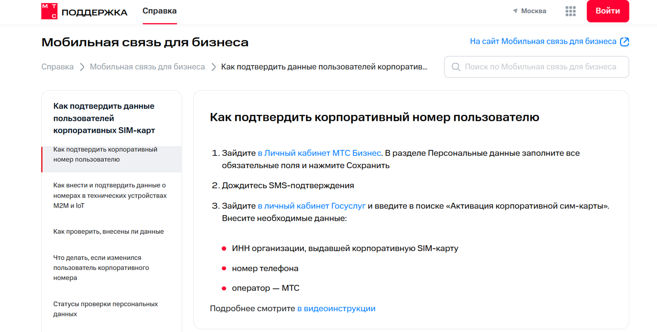Open На сайт Мобильная связь для бизнеса link
657x332 pixels.
pyautogui.click(x=543, y=42)
